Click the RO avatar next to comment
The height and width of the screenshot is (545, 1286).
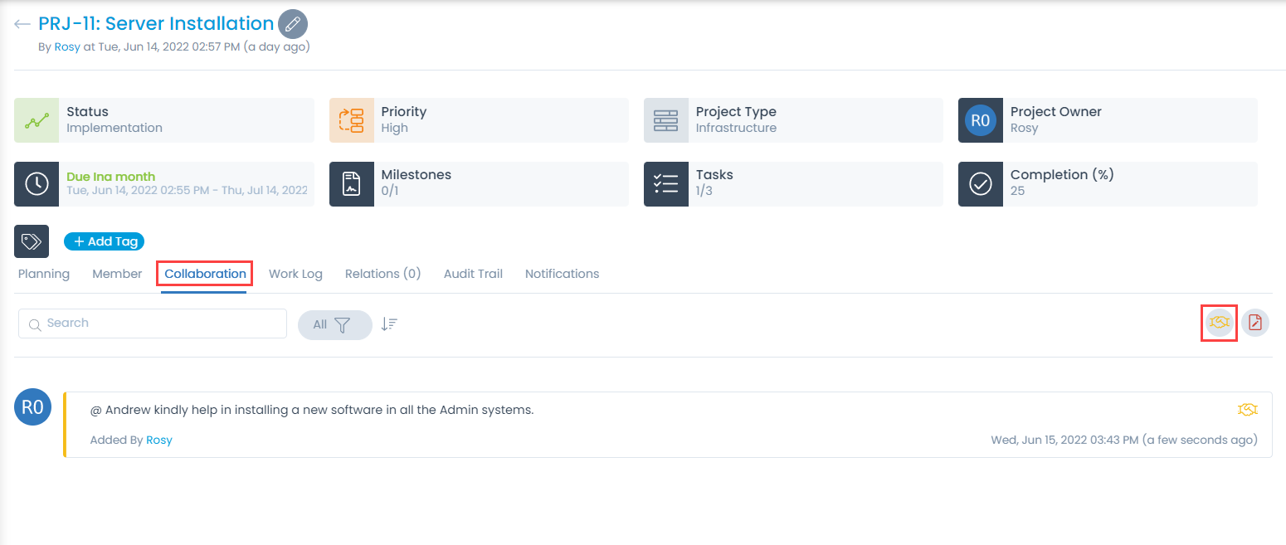tap(33, 407)
